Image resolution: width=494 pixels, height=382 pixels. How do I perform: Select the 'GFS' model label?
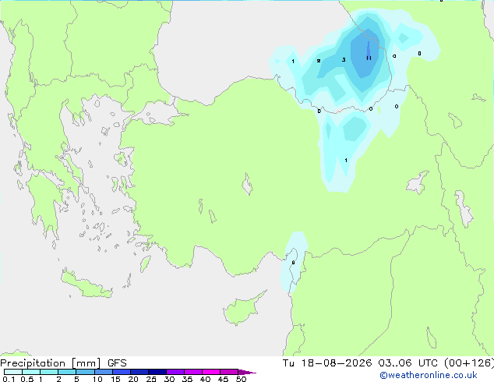(x=117, y=363)
